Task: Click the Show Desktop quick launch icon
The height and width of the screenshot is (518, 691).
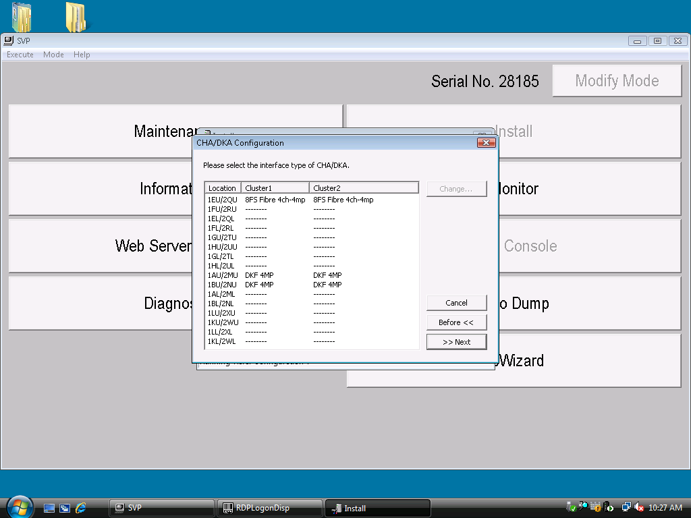Action: pos(49,508)
